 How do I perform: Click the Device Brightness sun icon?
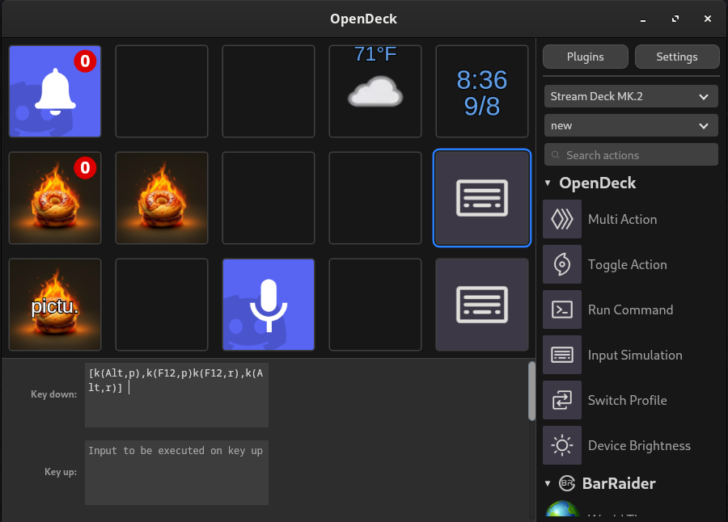point(562,445)
